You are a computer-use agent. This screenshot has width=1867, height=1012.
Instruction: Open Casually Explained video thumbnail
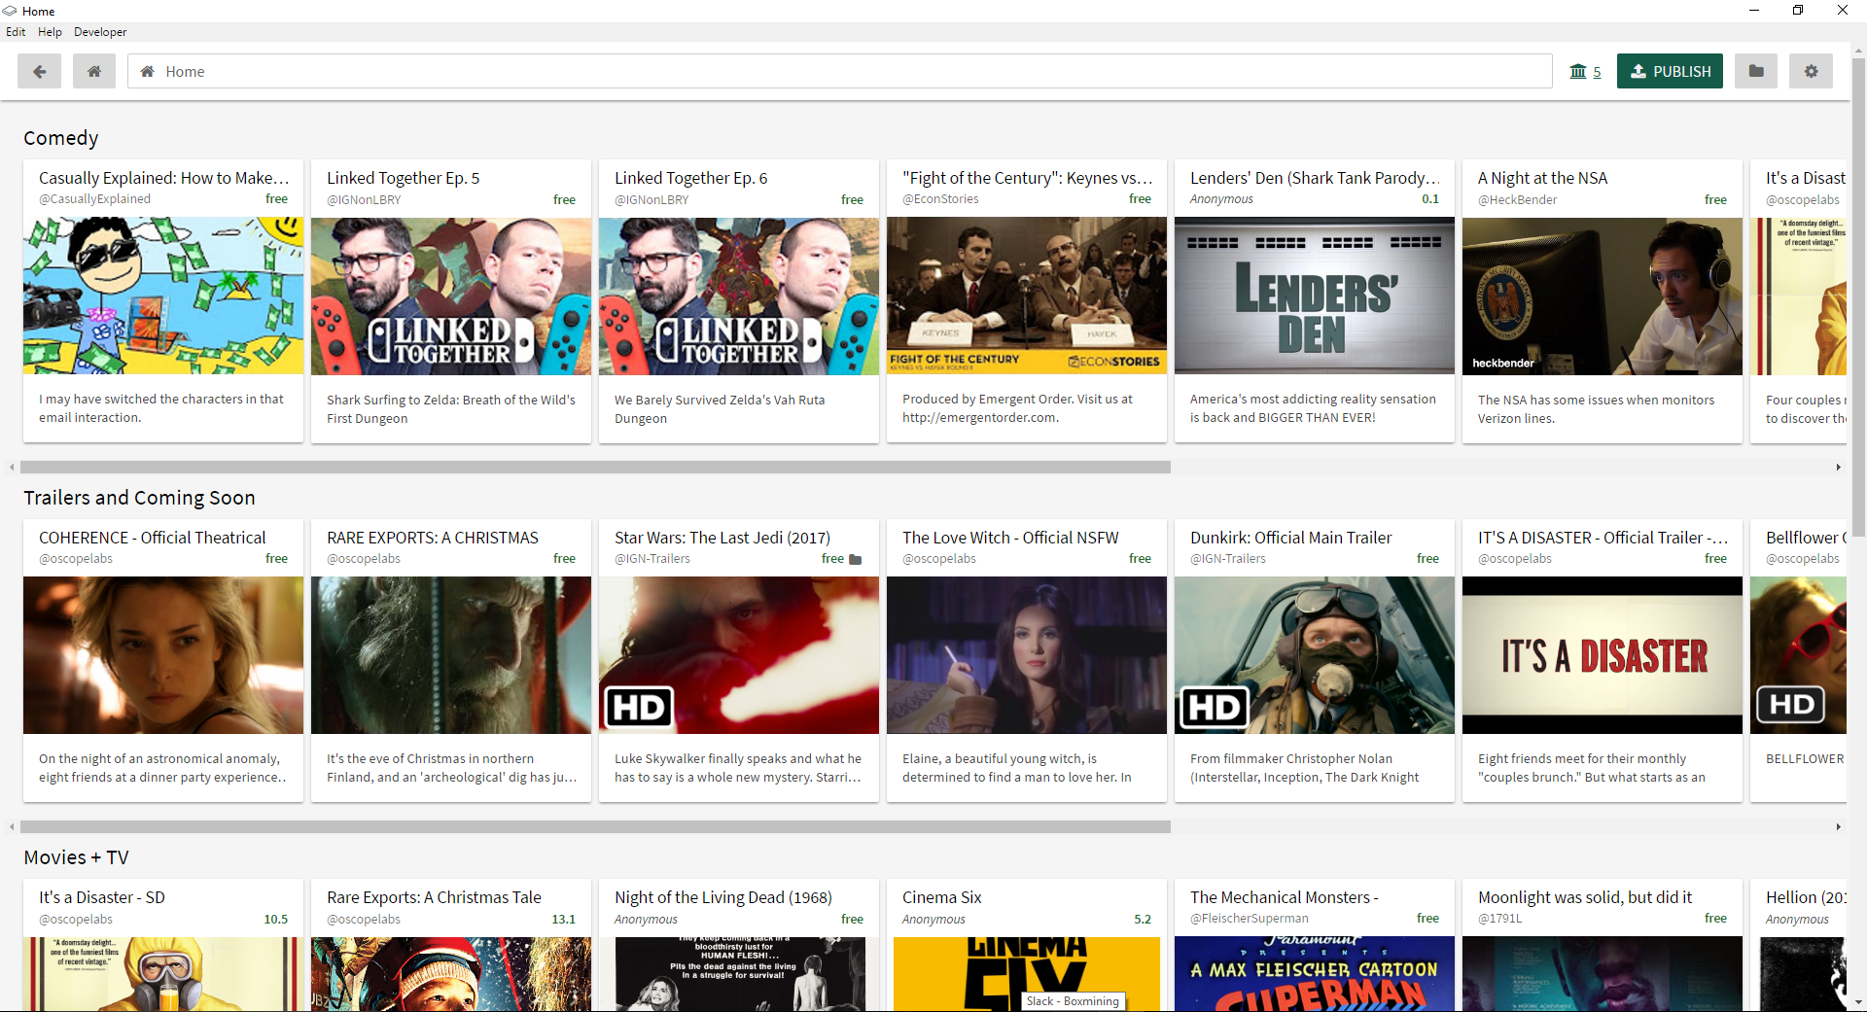[163, 296]
